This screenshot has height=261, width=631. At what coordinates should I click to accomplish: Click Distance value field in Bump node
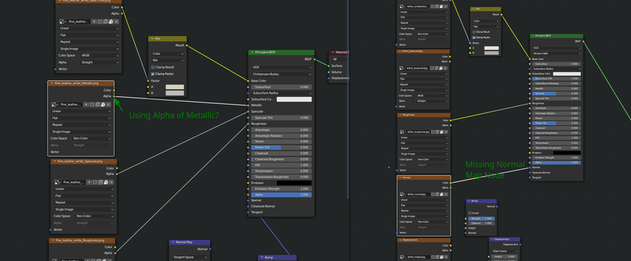click(x=481, y=223)
